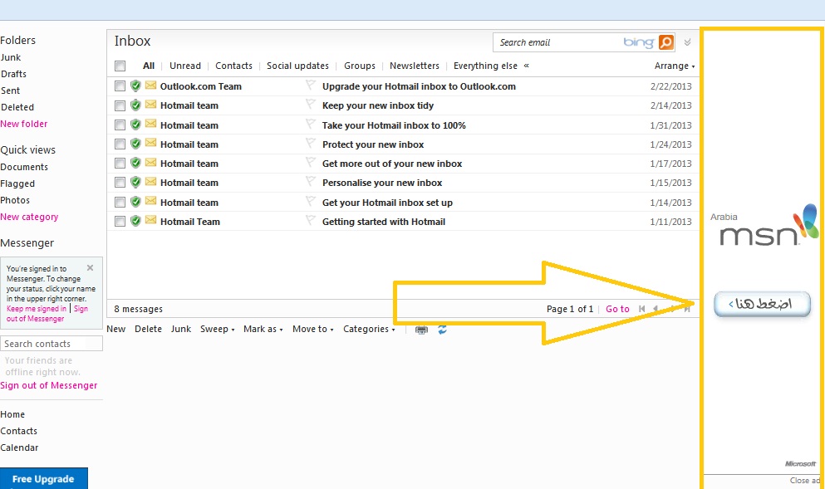
Task: Flag the Get more out of your new inbox email
Action: (311, 162)
